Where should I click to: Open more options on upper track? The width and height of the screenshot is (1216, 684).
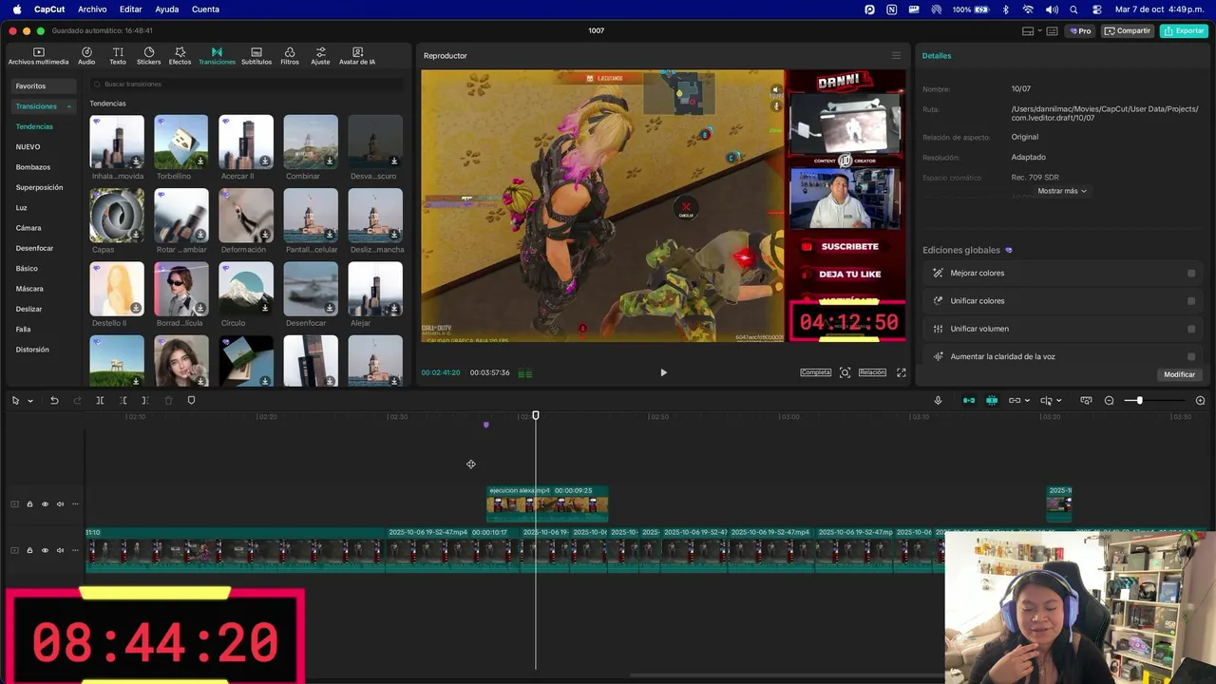click(x=75, y=504)
